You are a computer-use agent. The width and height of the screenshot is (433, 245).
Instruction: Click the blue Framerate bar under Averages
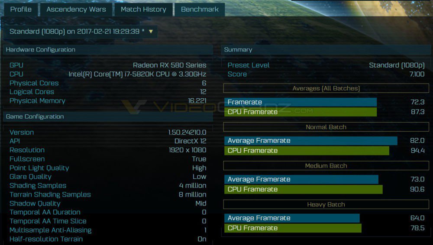(301, 102)
